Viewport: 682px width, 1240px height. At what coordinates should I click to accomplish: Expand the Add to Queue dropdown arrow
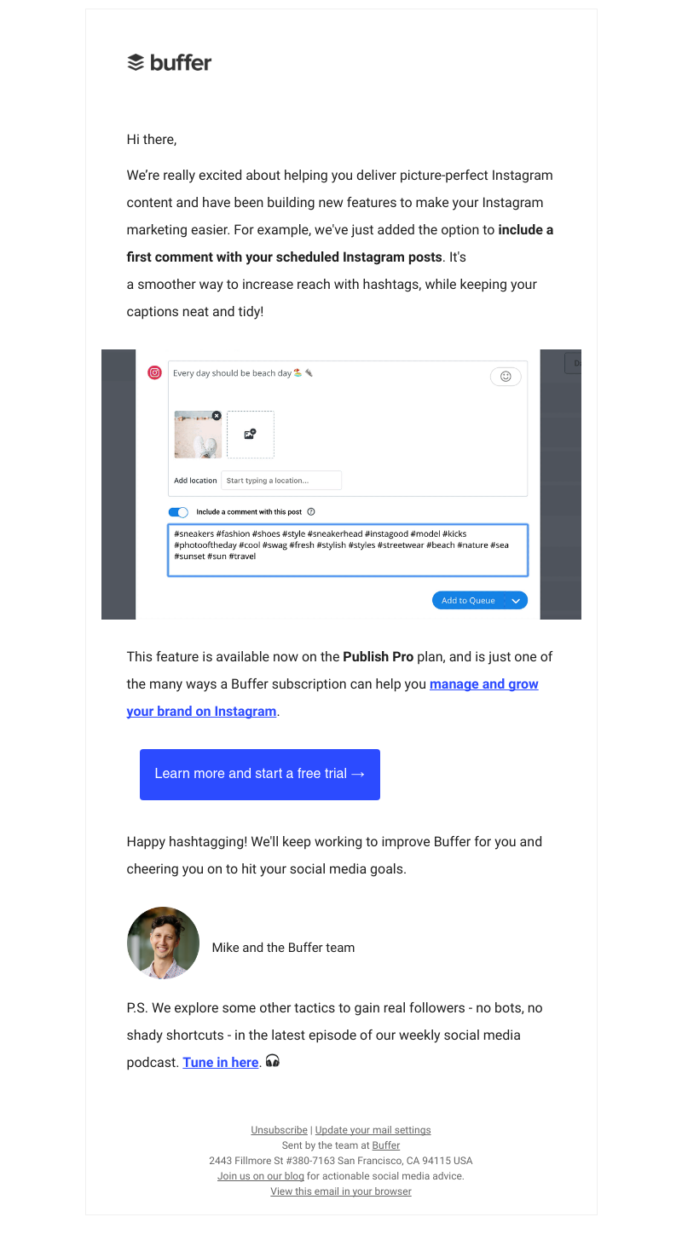516,601
